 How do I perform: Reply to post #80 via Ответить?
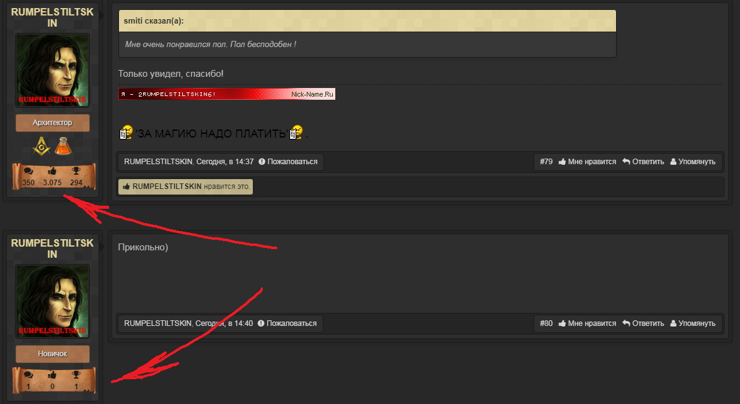tap(643, 323)
